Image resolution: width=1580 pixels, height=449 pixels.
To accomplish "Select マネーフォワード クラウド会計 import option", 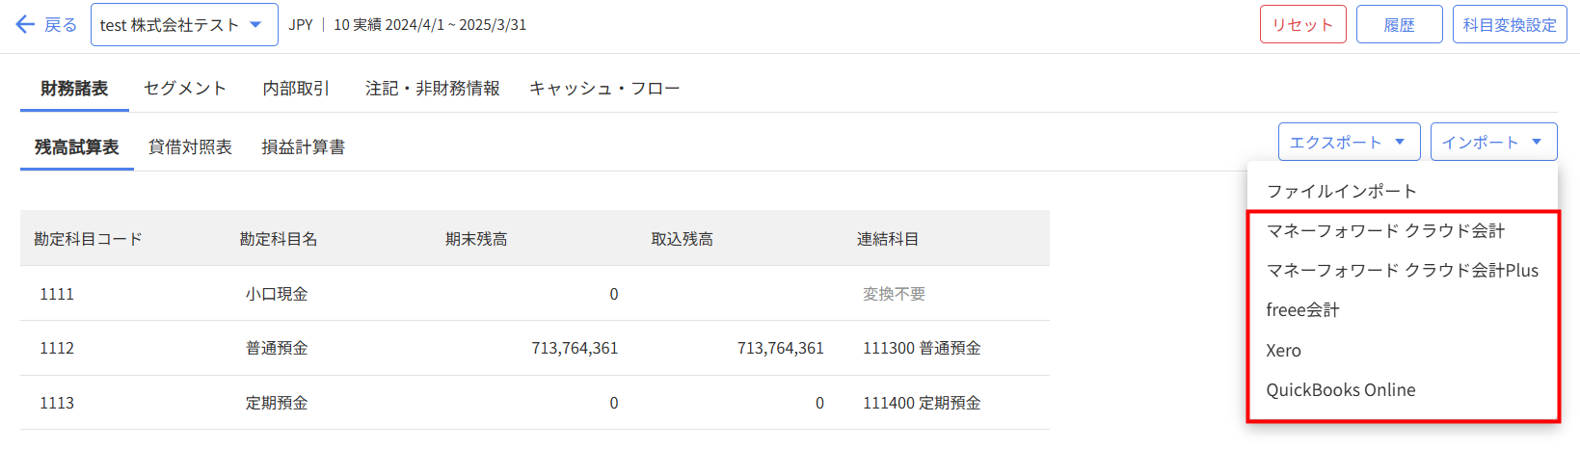I will (1385, 231).
